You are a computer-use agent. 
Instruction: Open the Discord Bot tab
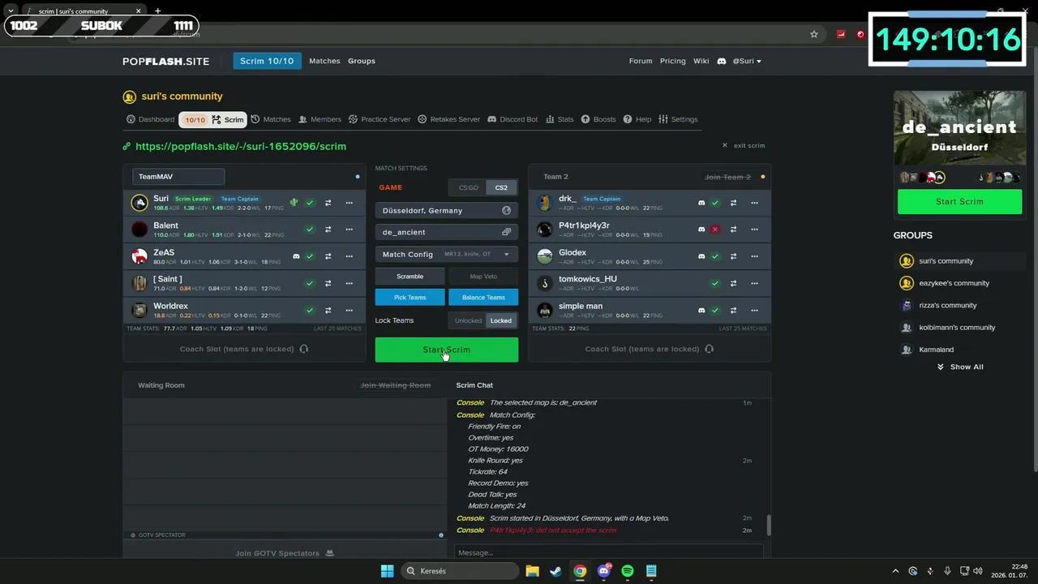click(x=513, y=119)
